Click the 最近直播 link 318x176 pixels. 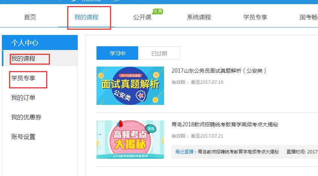(184, 152)
